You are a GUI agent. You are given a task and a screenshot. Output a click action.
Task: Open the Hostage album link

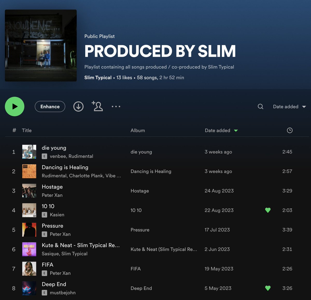tap(140, 191)
